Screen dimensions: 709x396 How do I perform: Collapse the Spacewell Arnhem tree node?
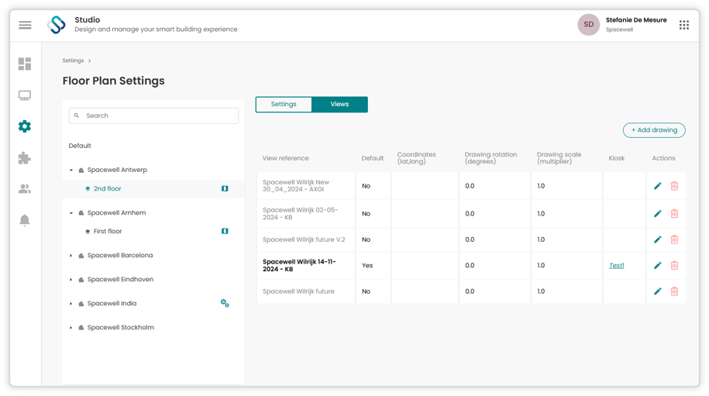click(71, 213)
